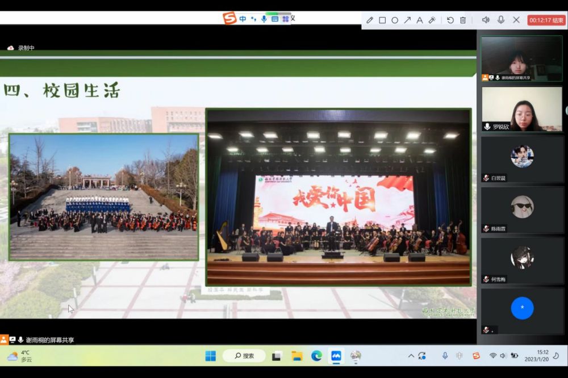Image resolution: width=568 pixels, height=378 pixels.
Task: Open the Sogou soft keyboard menu
Action: (275, 19)
